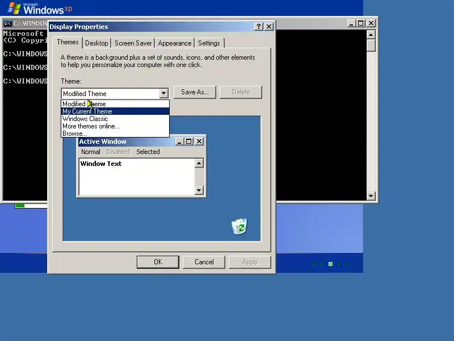This screenshot has height=341, width=454.
Task: Open the Settings tab
Action: pos(209,43)
